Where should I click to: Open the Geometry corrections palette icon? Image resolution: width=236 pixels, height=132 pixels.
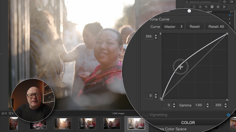tap(212, 7)
